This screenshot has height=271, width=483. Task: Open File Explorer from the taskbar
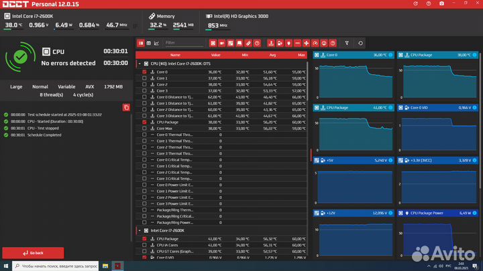[x=106, y=265]
